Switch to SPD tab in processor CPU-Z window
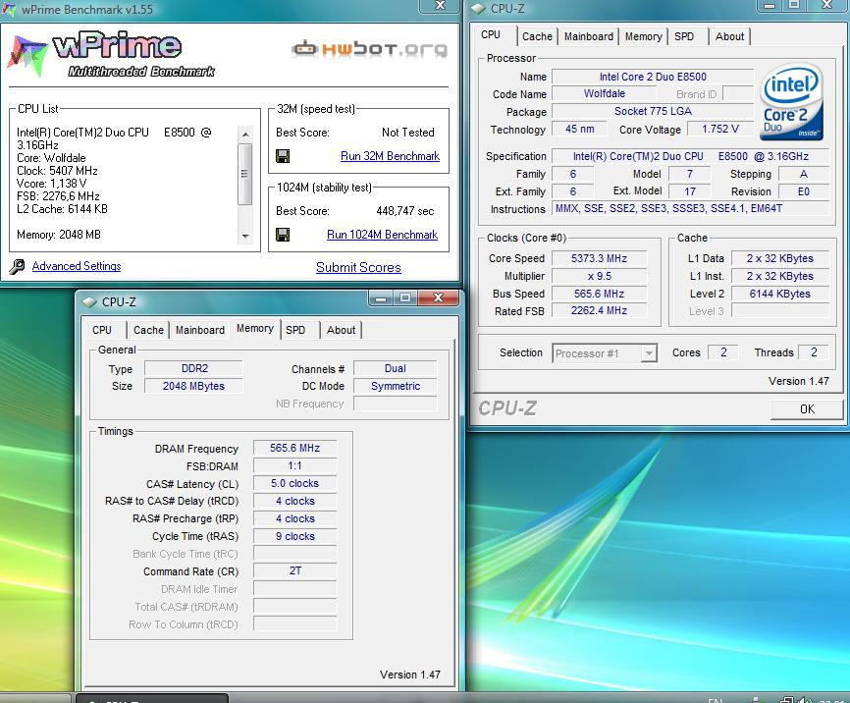This screenshot has height=703, width=850. pos(684,36)
